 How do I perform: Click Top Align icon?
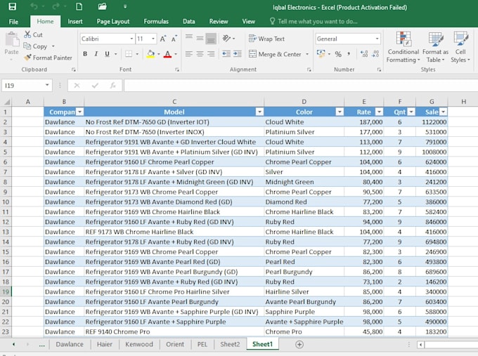[189, 37]
